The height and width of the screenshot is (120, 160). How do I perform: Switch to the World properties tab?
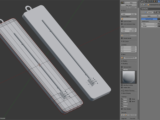coord(152,1)
